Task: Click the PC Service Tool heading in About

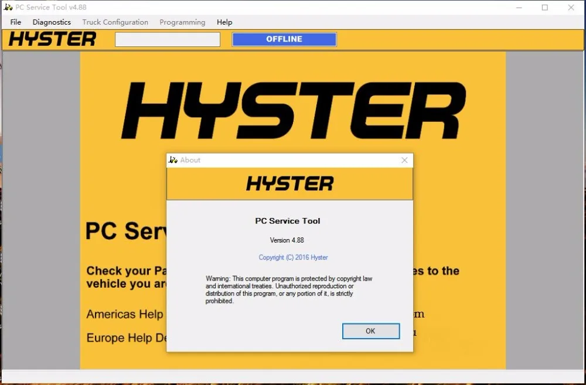Action: 287,221
